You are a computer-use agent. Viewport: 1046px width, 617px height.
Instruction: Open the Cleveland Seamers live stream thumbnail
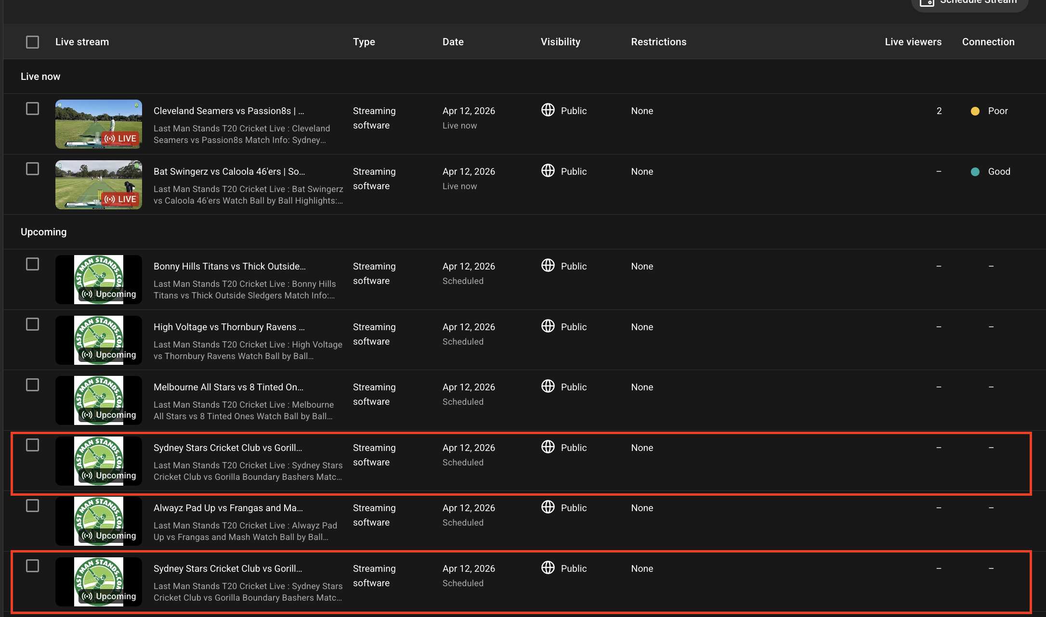(98, 124)
